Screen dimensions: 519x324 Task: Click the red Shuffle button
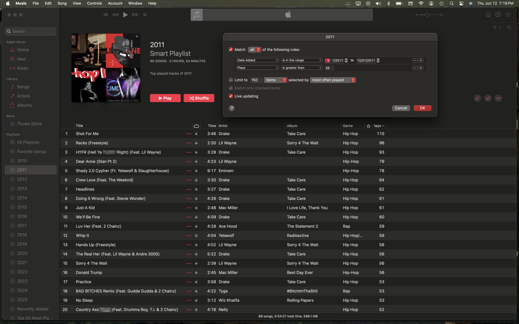pyautogui.click(x=199, y=98)
